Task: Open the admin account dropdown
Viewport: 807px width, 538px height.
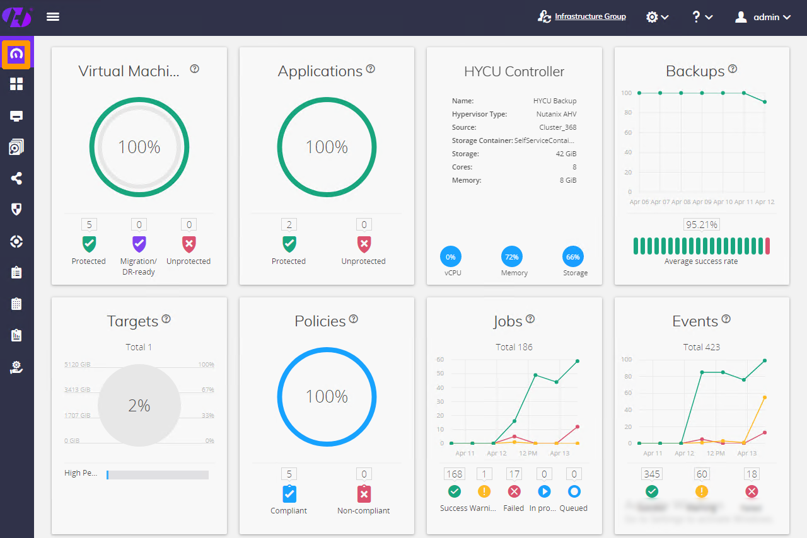Action: click(x=763, y=17)
